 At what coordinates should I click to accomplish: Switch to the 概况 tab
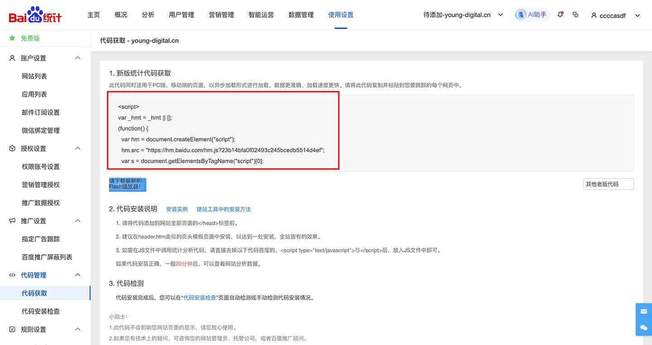pos(121,15)
